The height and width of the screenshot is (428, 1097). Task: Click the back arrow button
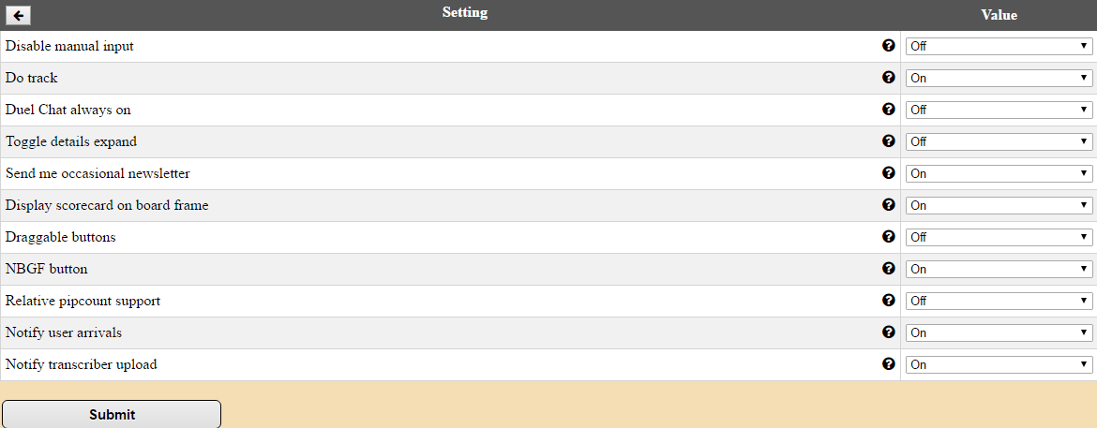tap(19, 15)
